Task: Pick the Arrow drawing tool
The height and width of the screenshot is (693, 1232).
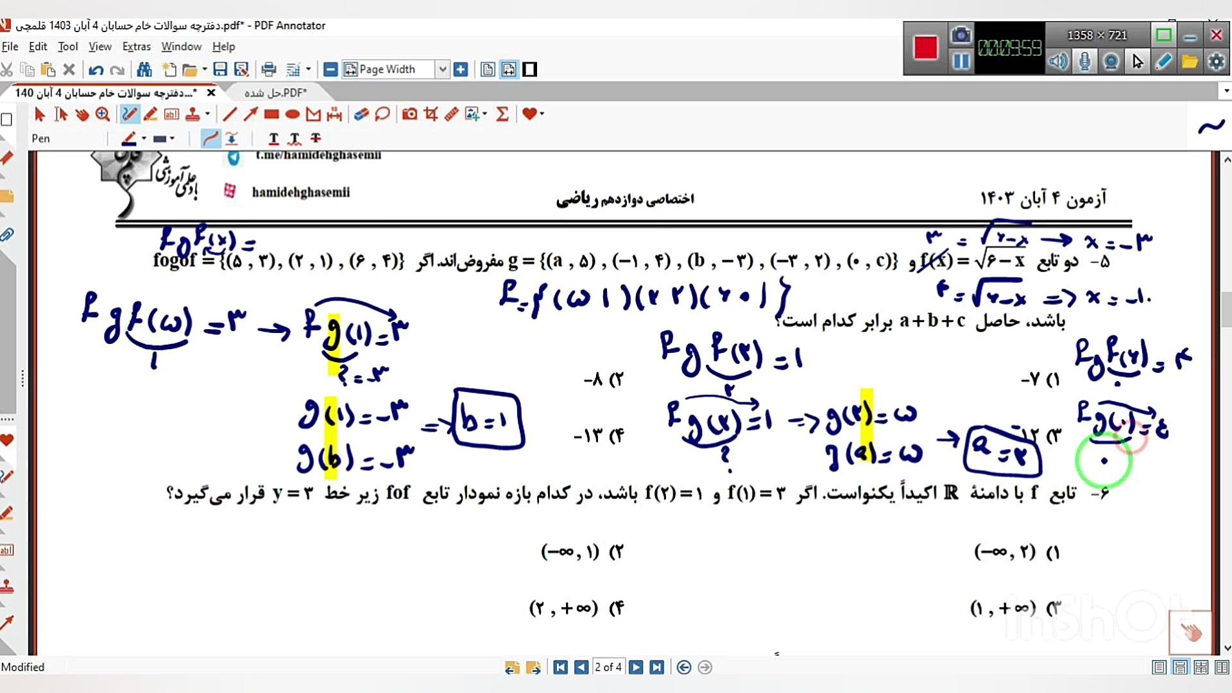Action: (250, 114)
